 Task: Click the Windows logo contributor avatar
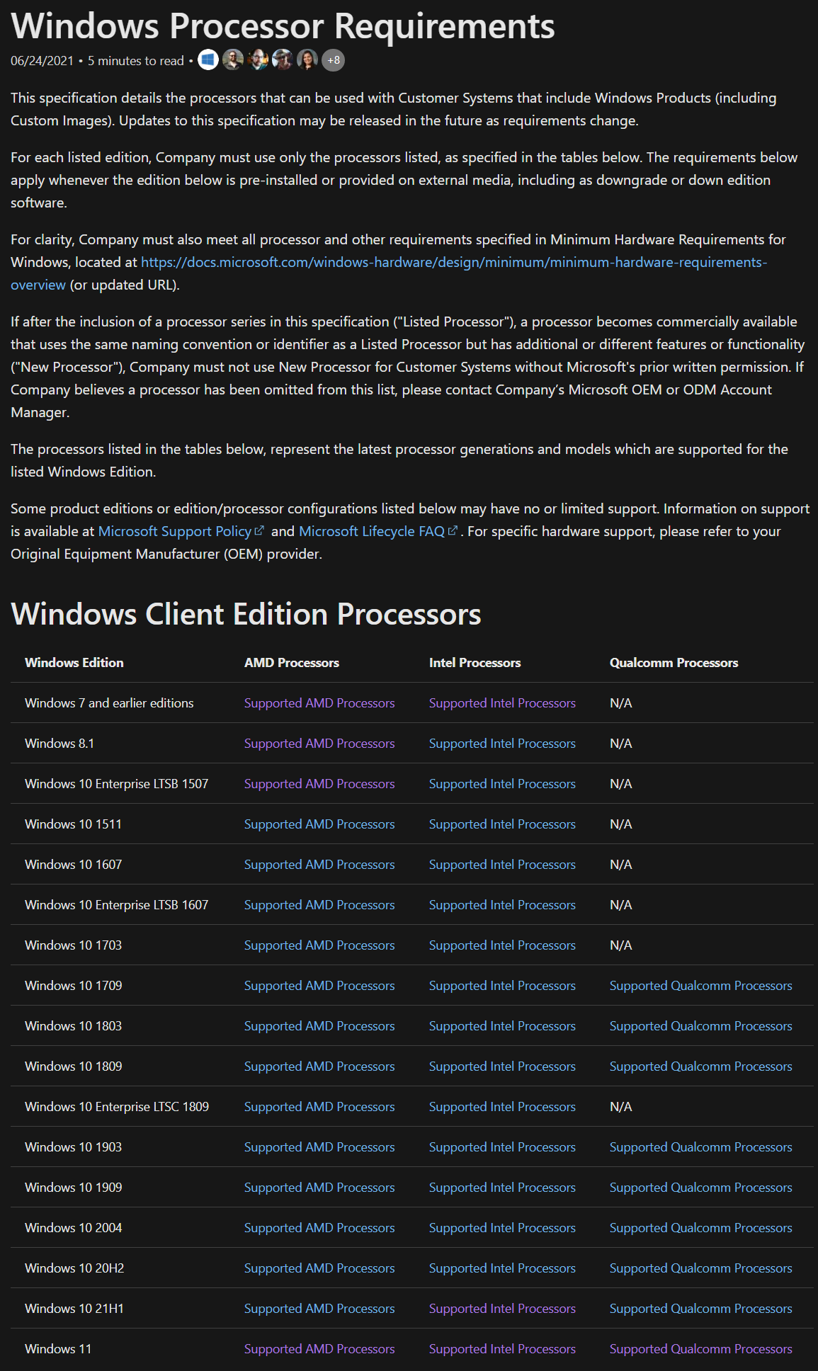pyautogui.click(x=208, y=60)
